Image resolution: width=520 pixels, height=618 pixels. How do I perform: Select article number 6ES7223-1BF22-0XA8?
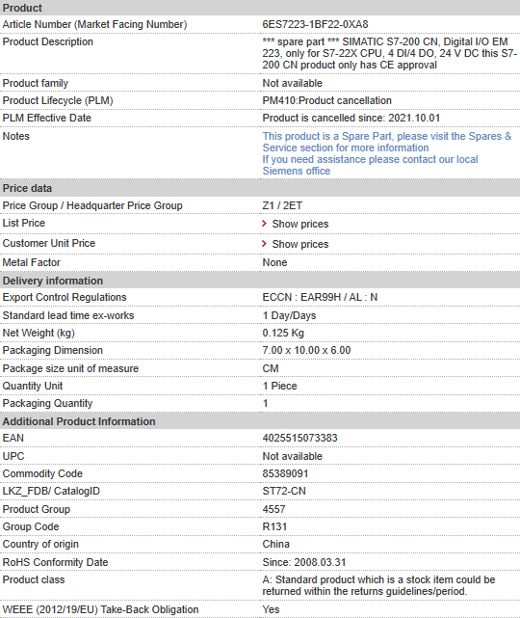pos(315,24)
